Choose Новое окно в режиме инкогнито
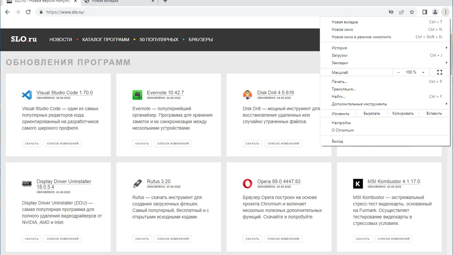This screenshot has width=453, height=255. click(361, 37)
